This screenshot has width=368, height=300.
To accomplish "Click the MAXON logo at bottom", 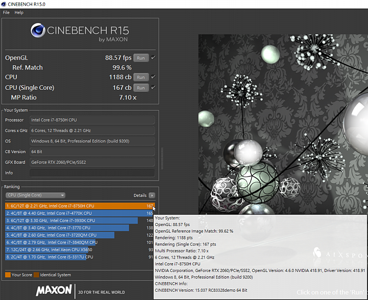I will pyautogui.click(x=54, y=290).
